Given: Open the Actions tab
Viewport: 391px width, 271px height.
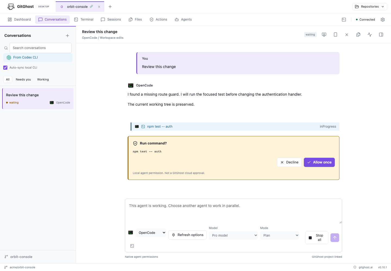Looking at the screenshot, I should click(158, 20).
